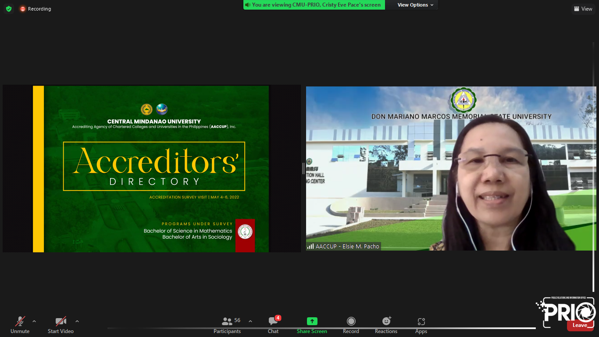Click the participant count 56
The height and width of the screenshot is (337, 599).
coord(237,320)
